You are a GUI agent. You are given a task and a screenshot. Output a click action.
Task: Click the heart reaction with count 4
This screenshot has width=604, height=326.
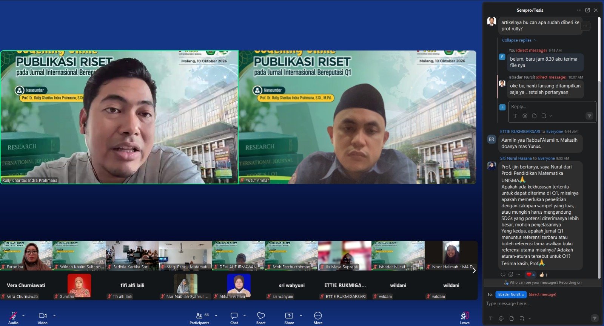530,274
